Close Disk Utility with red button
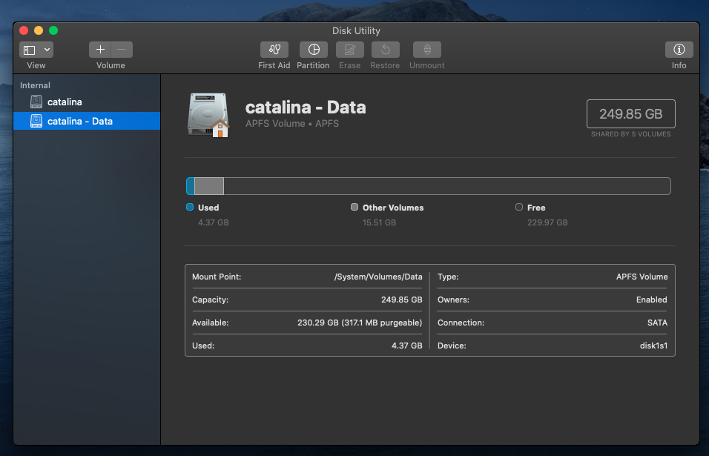The width and height of the screenshot is (709, 456). [x=24, y=30]
